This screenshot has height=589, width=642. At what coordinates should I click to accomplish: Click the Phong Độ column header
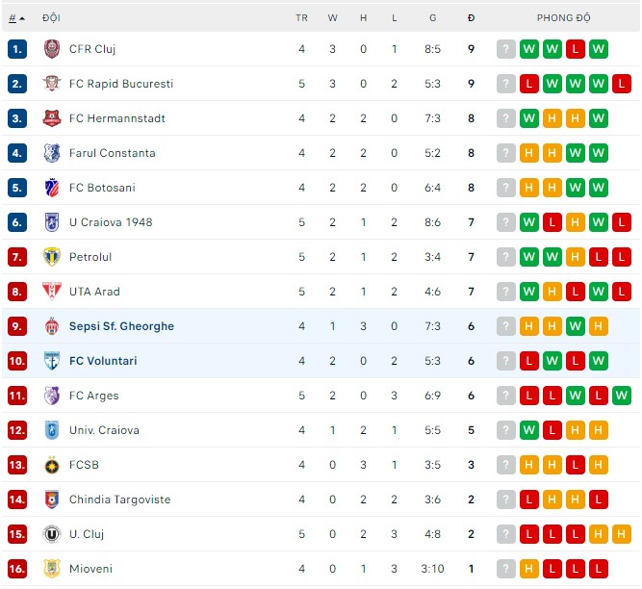[x=563, y=18]
